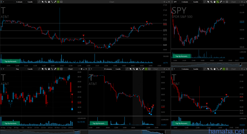The height and width of the screenshot is (134, 247).
Task: Select the pointer tool in T 5 minutes chart
Action: (208, 69)
